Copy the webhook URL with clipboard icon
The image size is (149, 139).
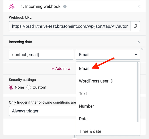pyautogui.click(x=135, y=26)
